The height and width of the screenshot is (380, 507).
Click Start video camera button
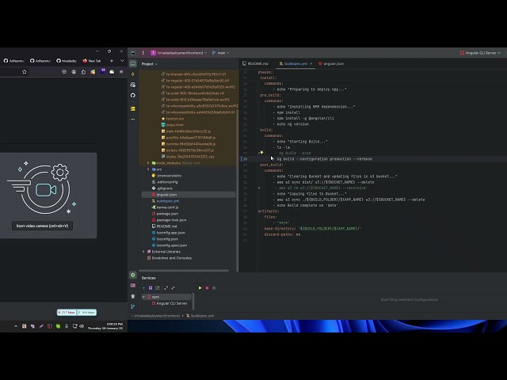coord(42,226)
